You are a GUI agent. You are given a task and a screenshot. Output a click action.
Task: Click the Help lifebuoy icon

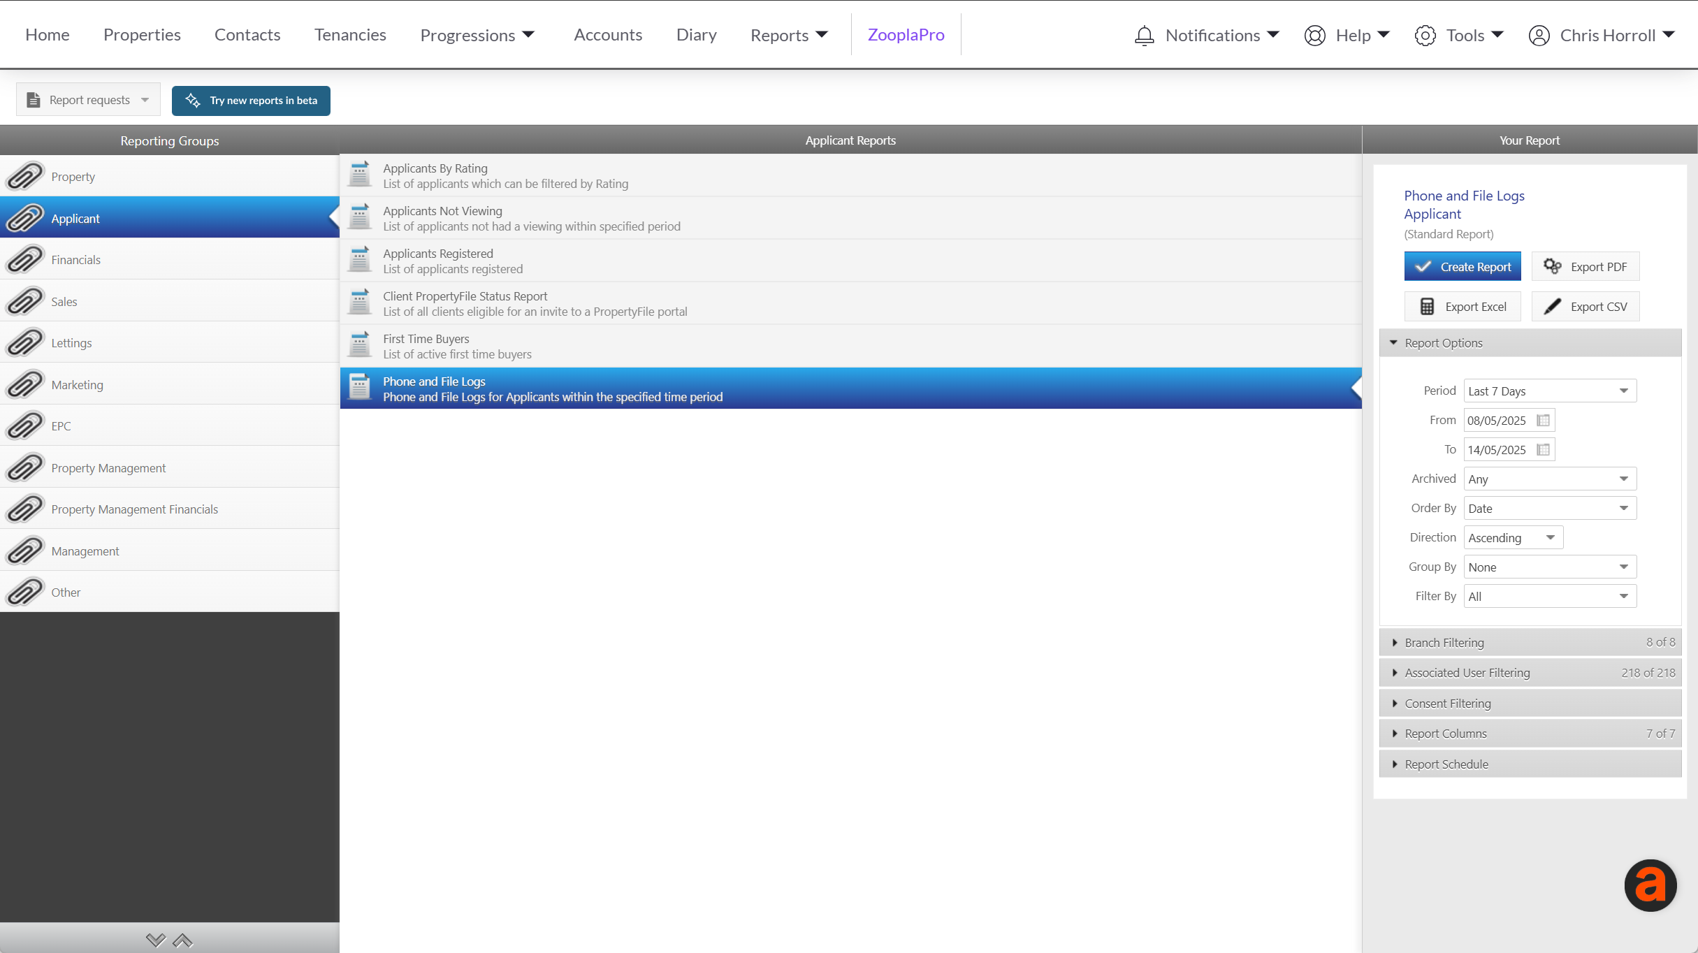[1314, 35]
